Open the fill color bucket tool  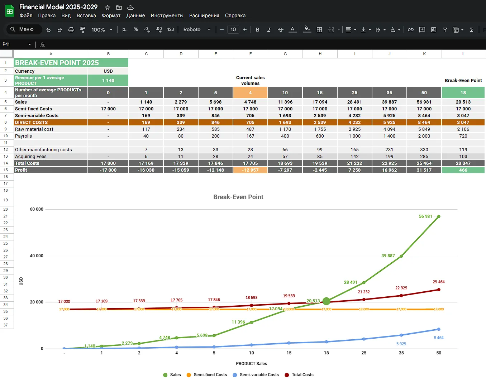[x=307, y=29]
